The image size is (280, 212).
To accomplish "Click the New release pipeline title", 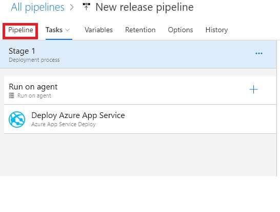I will pos(145,7).
